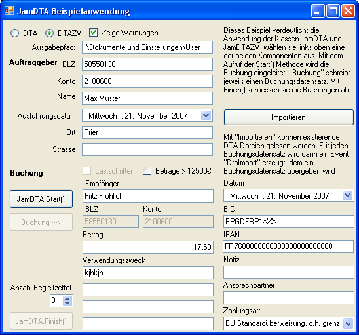Screen dimensions: 359x335
Task: Open the Ausführungsdatum date dropdown
Action: [x=206, y=115]
